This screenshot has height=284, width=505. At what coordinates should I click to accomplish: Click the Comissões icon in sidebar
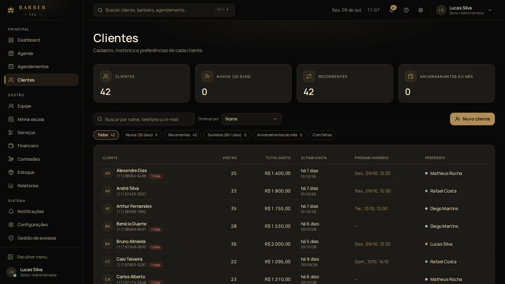11,159
